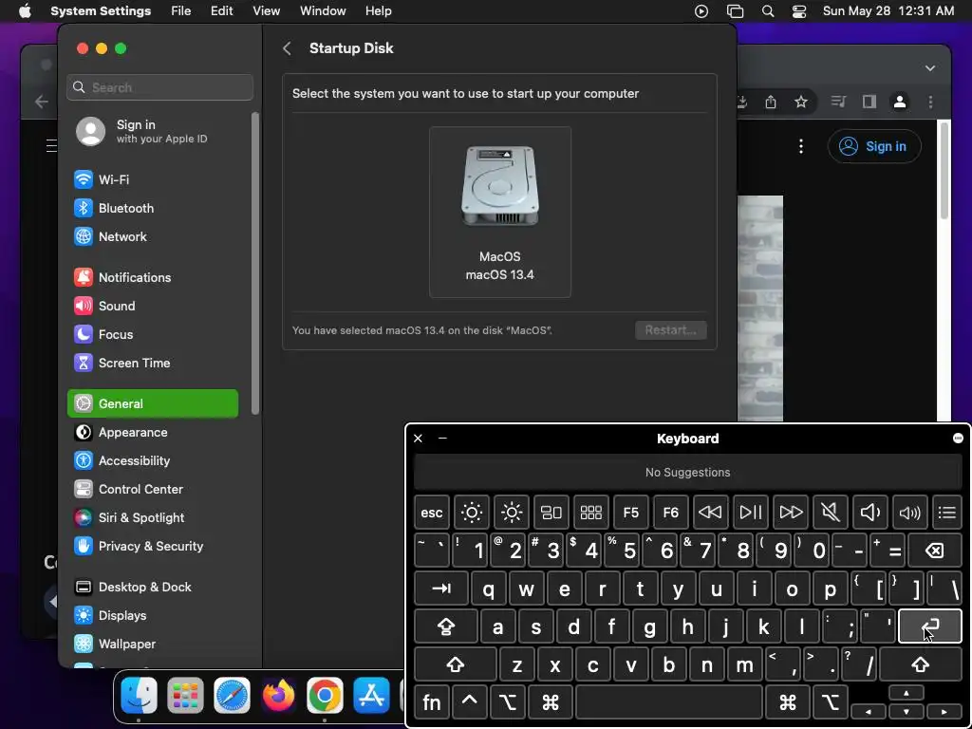Viewport: 972px width, 729px height.
Task: Open browser three-dot menu
Action: coord(930,102)
